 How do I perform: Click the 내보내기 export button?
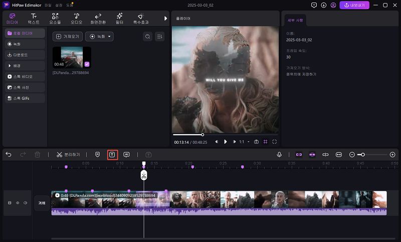[354, 5]
